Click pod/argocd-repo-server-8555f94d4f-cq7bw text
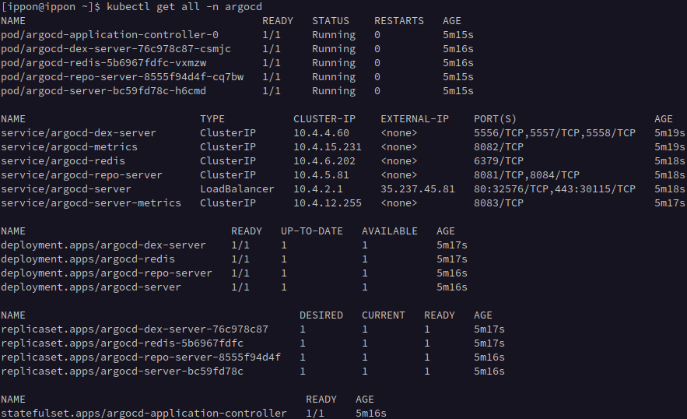The width and height of the screenshot is (687, 419). [x=122, y=77]
